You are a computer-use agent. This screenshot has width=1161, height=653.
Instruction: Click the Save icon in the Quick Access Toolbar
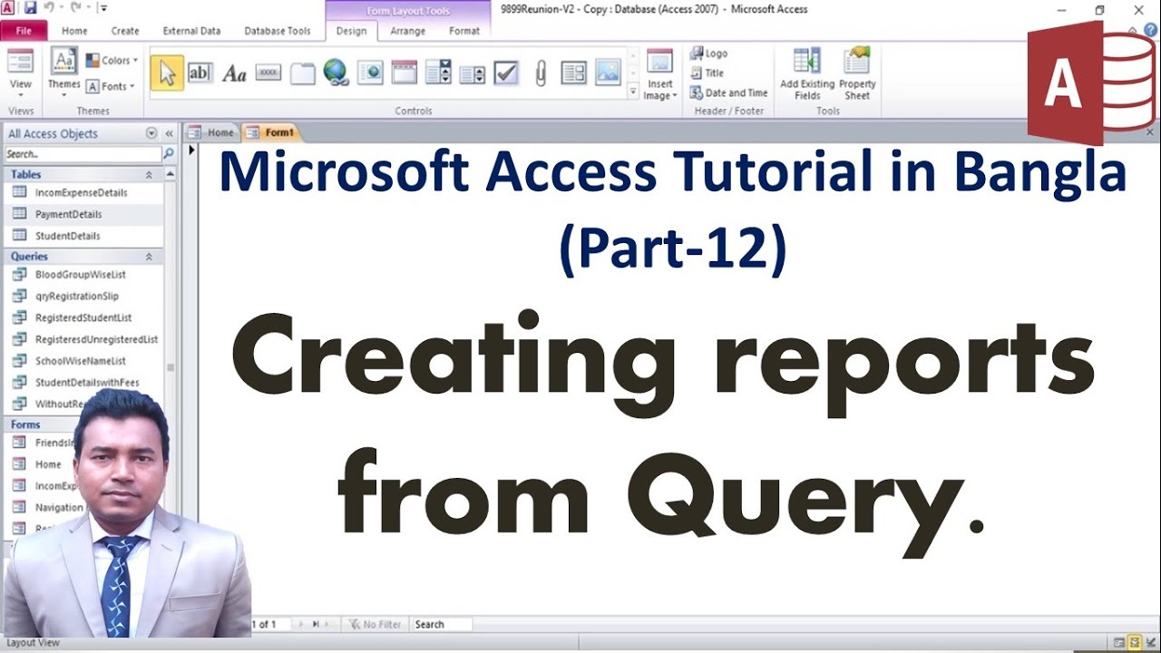click(x=30, y=8)
